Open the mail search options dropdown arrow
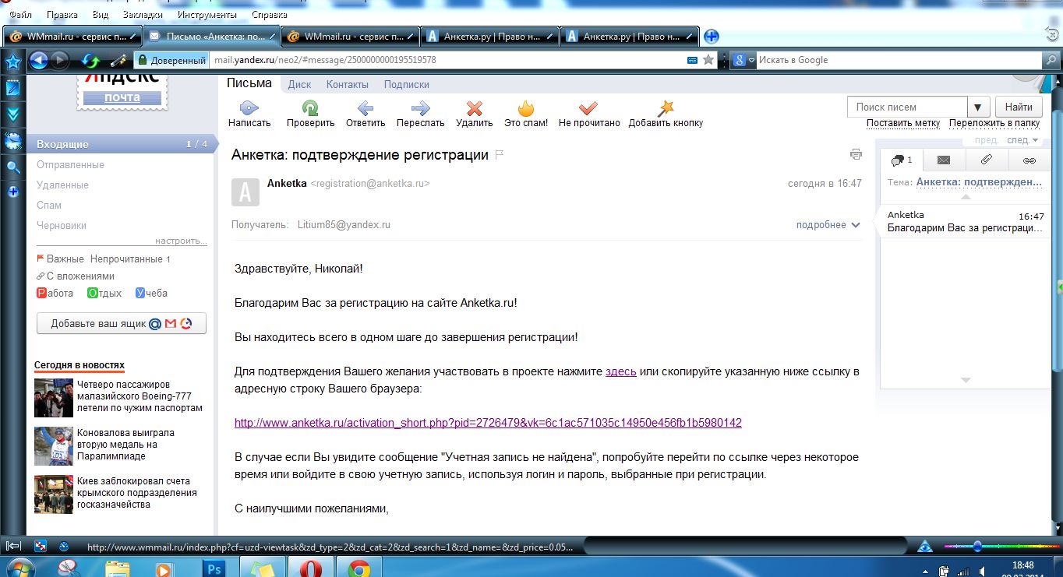This screenshot has width=1063, height=577. (x=978, y=107)
